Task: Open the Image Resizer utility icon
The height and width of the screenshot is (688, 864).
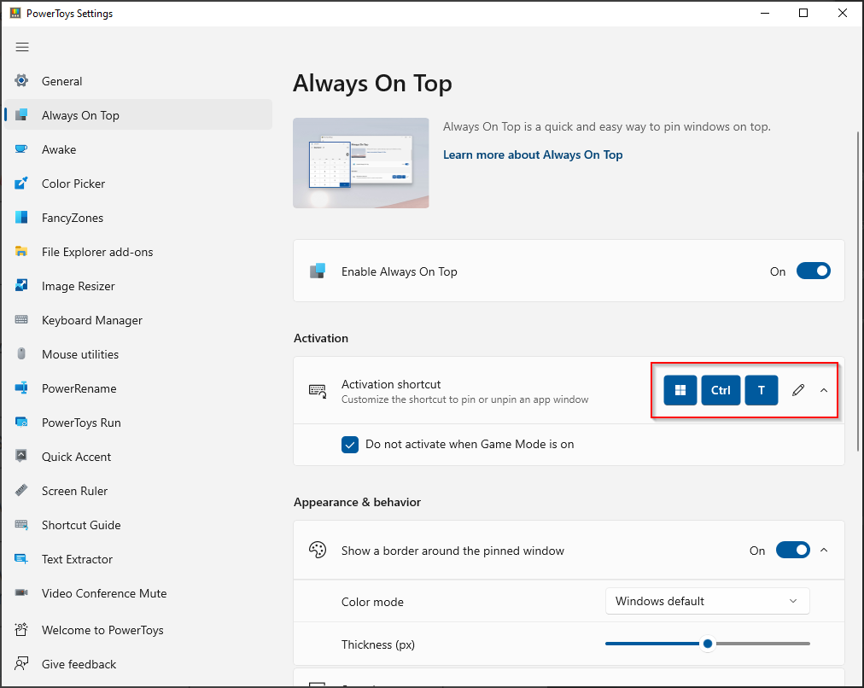Action: [23, 286]
